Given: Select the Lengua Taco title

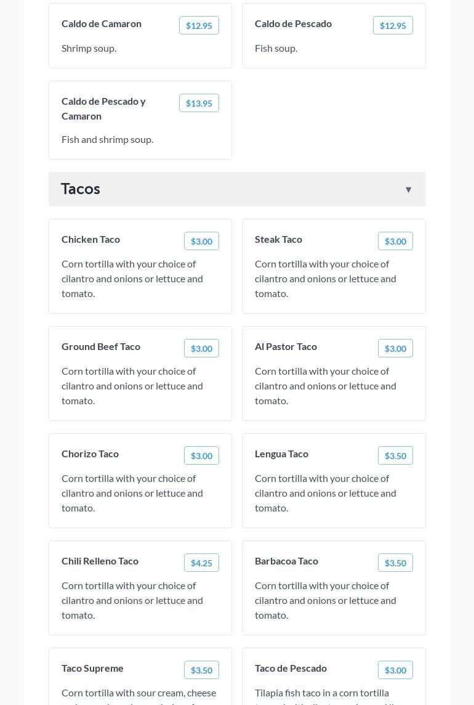Looking at the screenshot, I should tap(281, 454).
